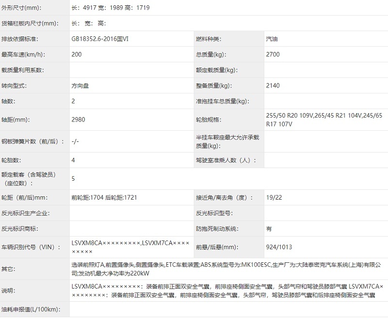This screenshot has height=325, width=388.
Task: Click the 燃料种类 label
Action: (209, 39)
